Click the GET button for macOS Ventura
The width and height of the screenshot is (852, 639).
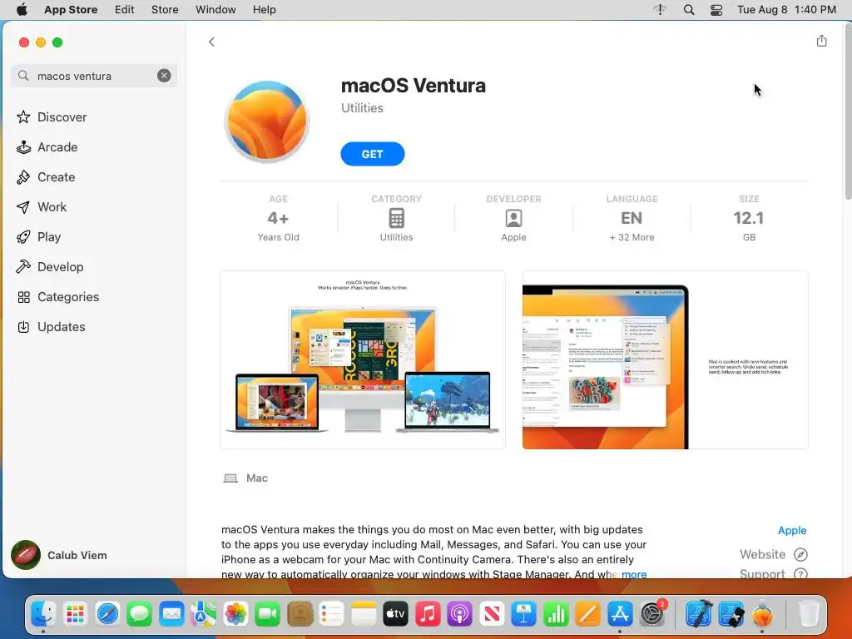[x=372, y=154]
